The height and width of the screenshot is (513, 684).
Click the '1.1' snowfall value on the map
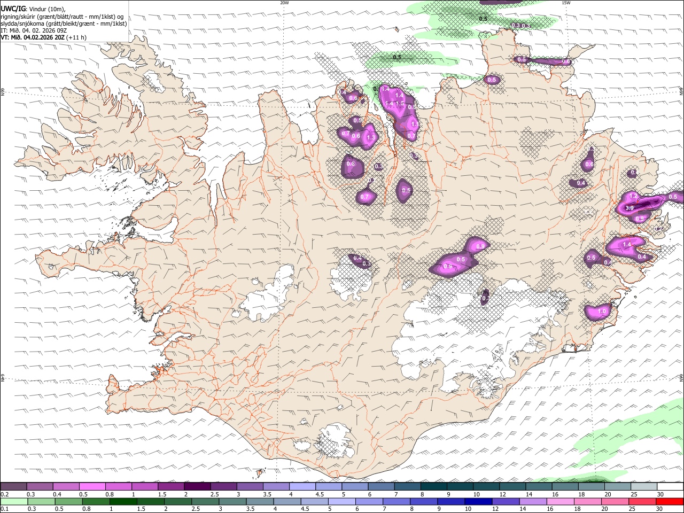tap(414, 124)
